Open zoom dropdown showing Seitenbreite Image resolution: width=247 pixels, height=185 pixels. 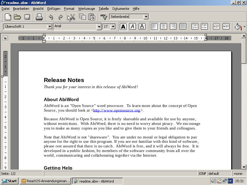(x=146, y=17)
